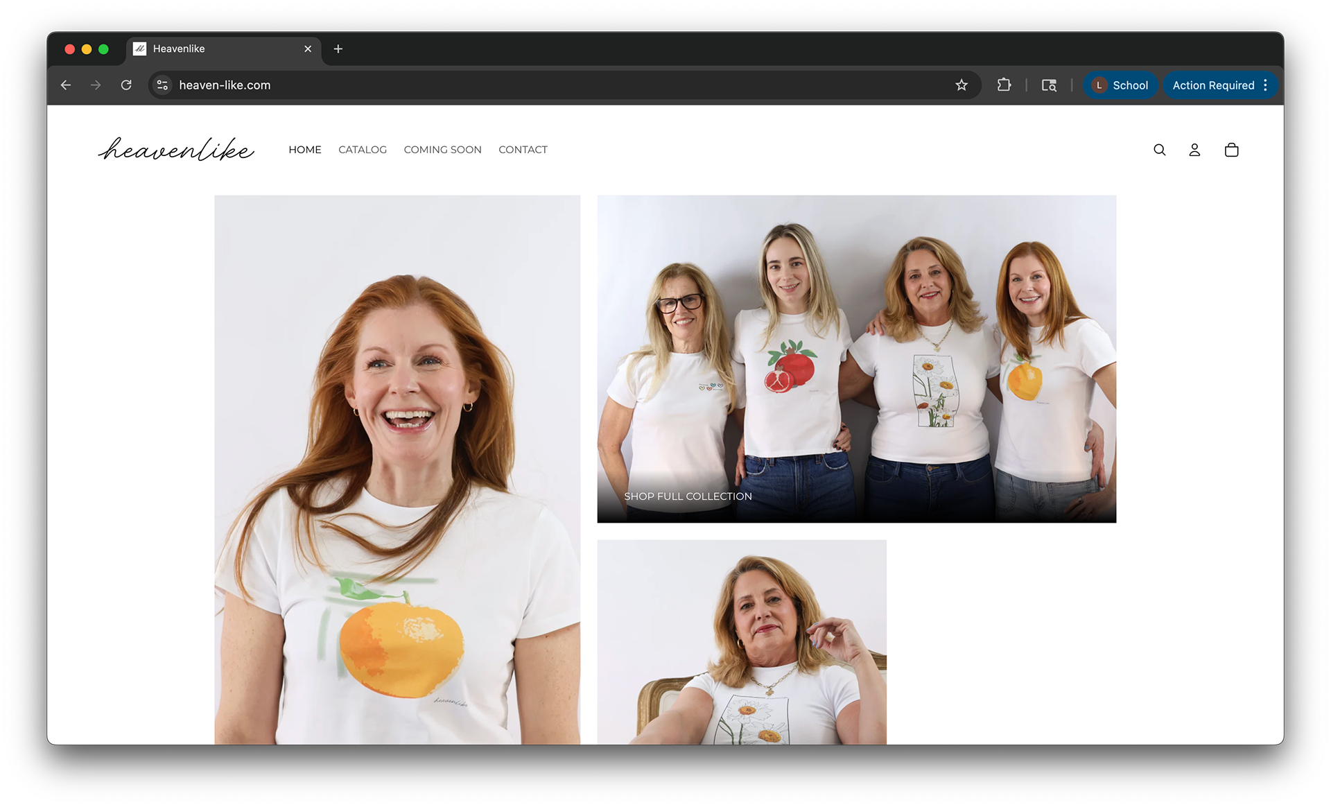The width and height of the screenshot is (1331, 807).
Task: Bookmark page with the star icon
Action: 961,85
